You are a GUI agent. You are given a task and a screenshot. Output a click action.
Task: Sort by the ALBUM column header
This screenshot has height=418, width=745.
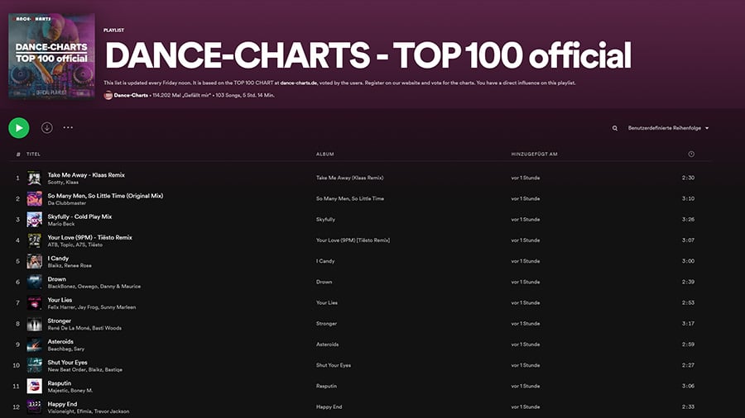click(x=325, y=154)
